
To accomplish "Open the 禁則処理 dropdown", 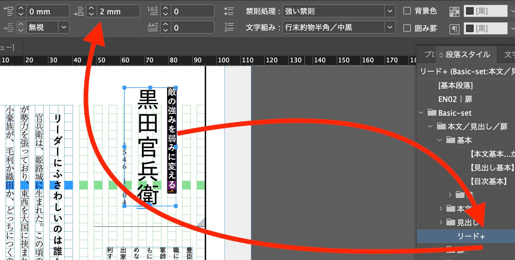I will click(x=390, y=11).
